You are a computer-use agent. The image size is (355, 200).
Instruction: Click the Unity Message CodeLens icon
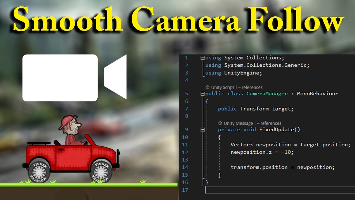220,123
